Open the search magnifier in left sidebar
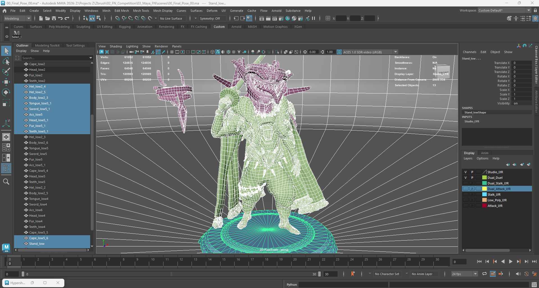The height and width of the screenshot is (288, 539). (x=6, y=182)
